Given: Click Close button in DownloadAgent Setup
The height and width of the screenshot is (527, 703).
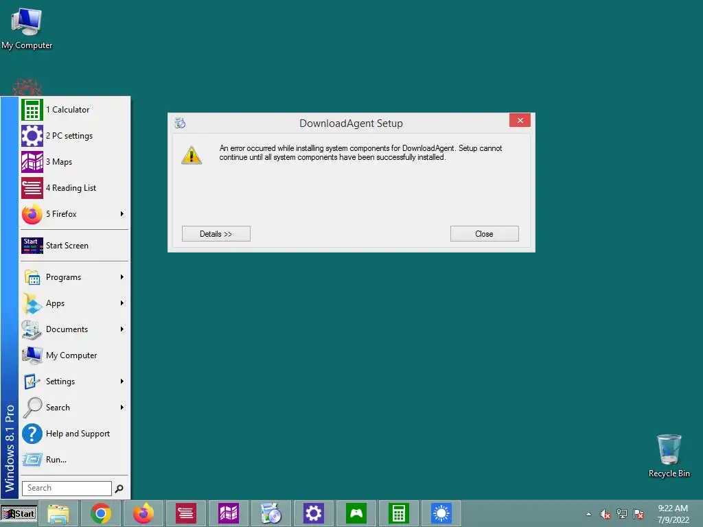Looking at the screenshot, I should 484,234.
